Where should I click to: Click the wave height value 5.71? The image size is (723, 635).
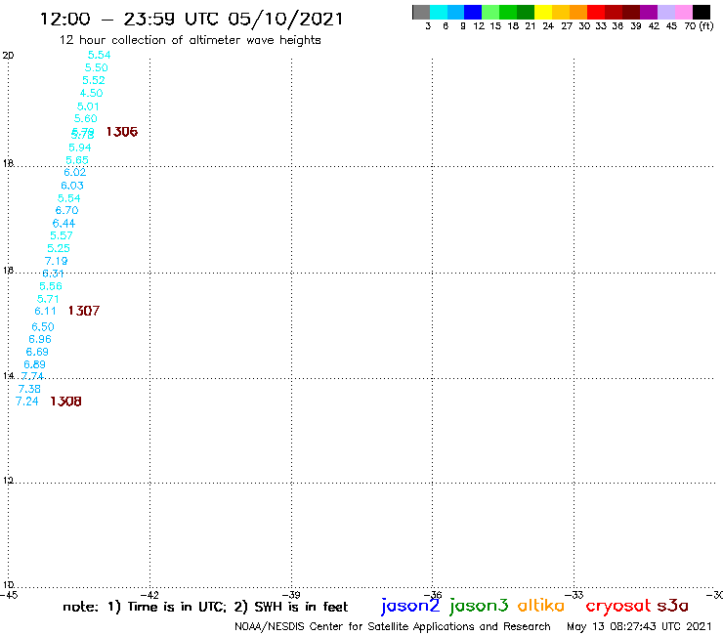click(48, 299)
